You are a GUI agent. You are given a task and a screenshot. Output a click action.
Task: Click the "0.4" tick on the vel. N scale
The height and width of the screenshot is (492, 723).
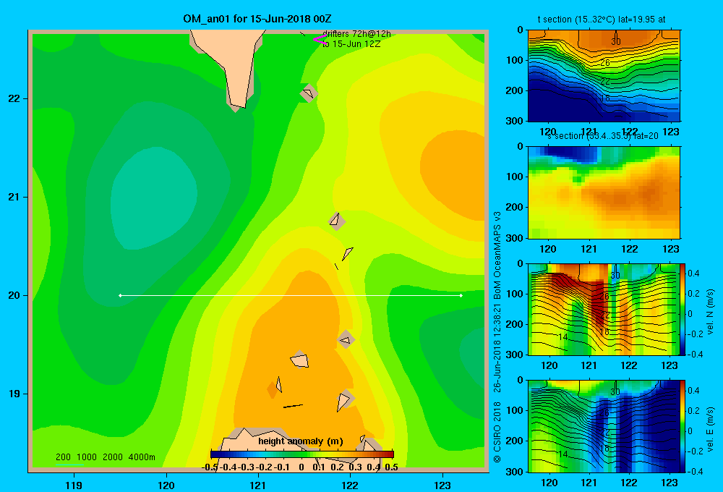pyautogui.click(x=693, y=273)
